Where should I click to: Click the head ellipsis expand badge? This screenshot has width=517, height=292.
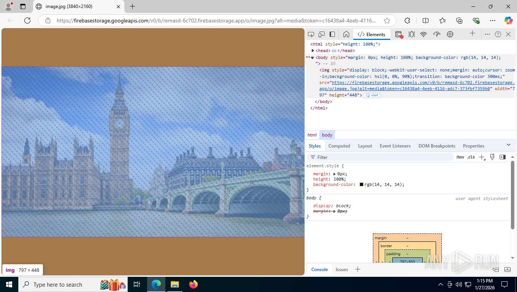[x=334, y=51]
